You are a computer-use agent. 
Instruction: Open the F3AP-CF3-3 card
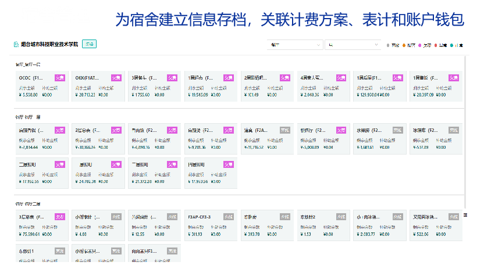pyautogui.click(x=211, y=225)
